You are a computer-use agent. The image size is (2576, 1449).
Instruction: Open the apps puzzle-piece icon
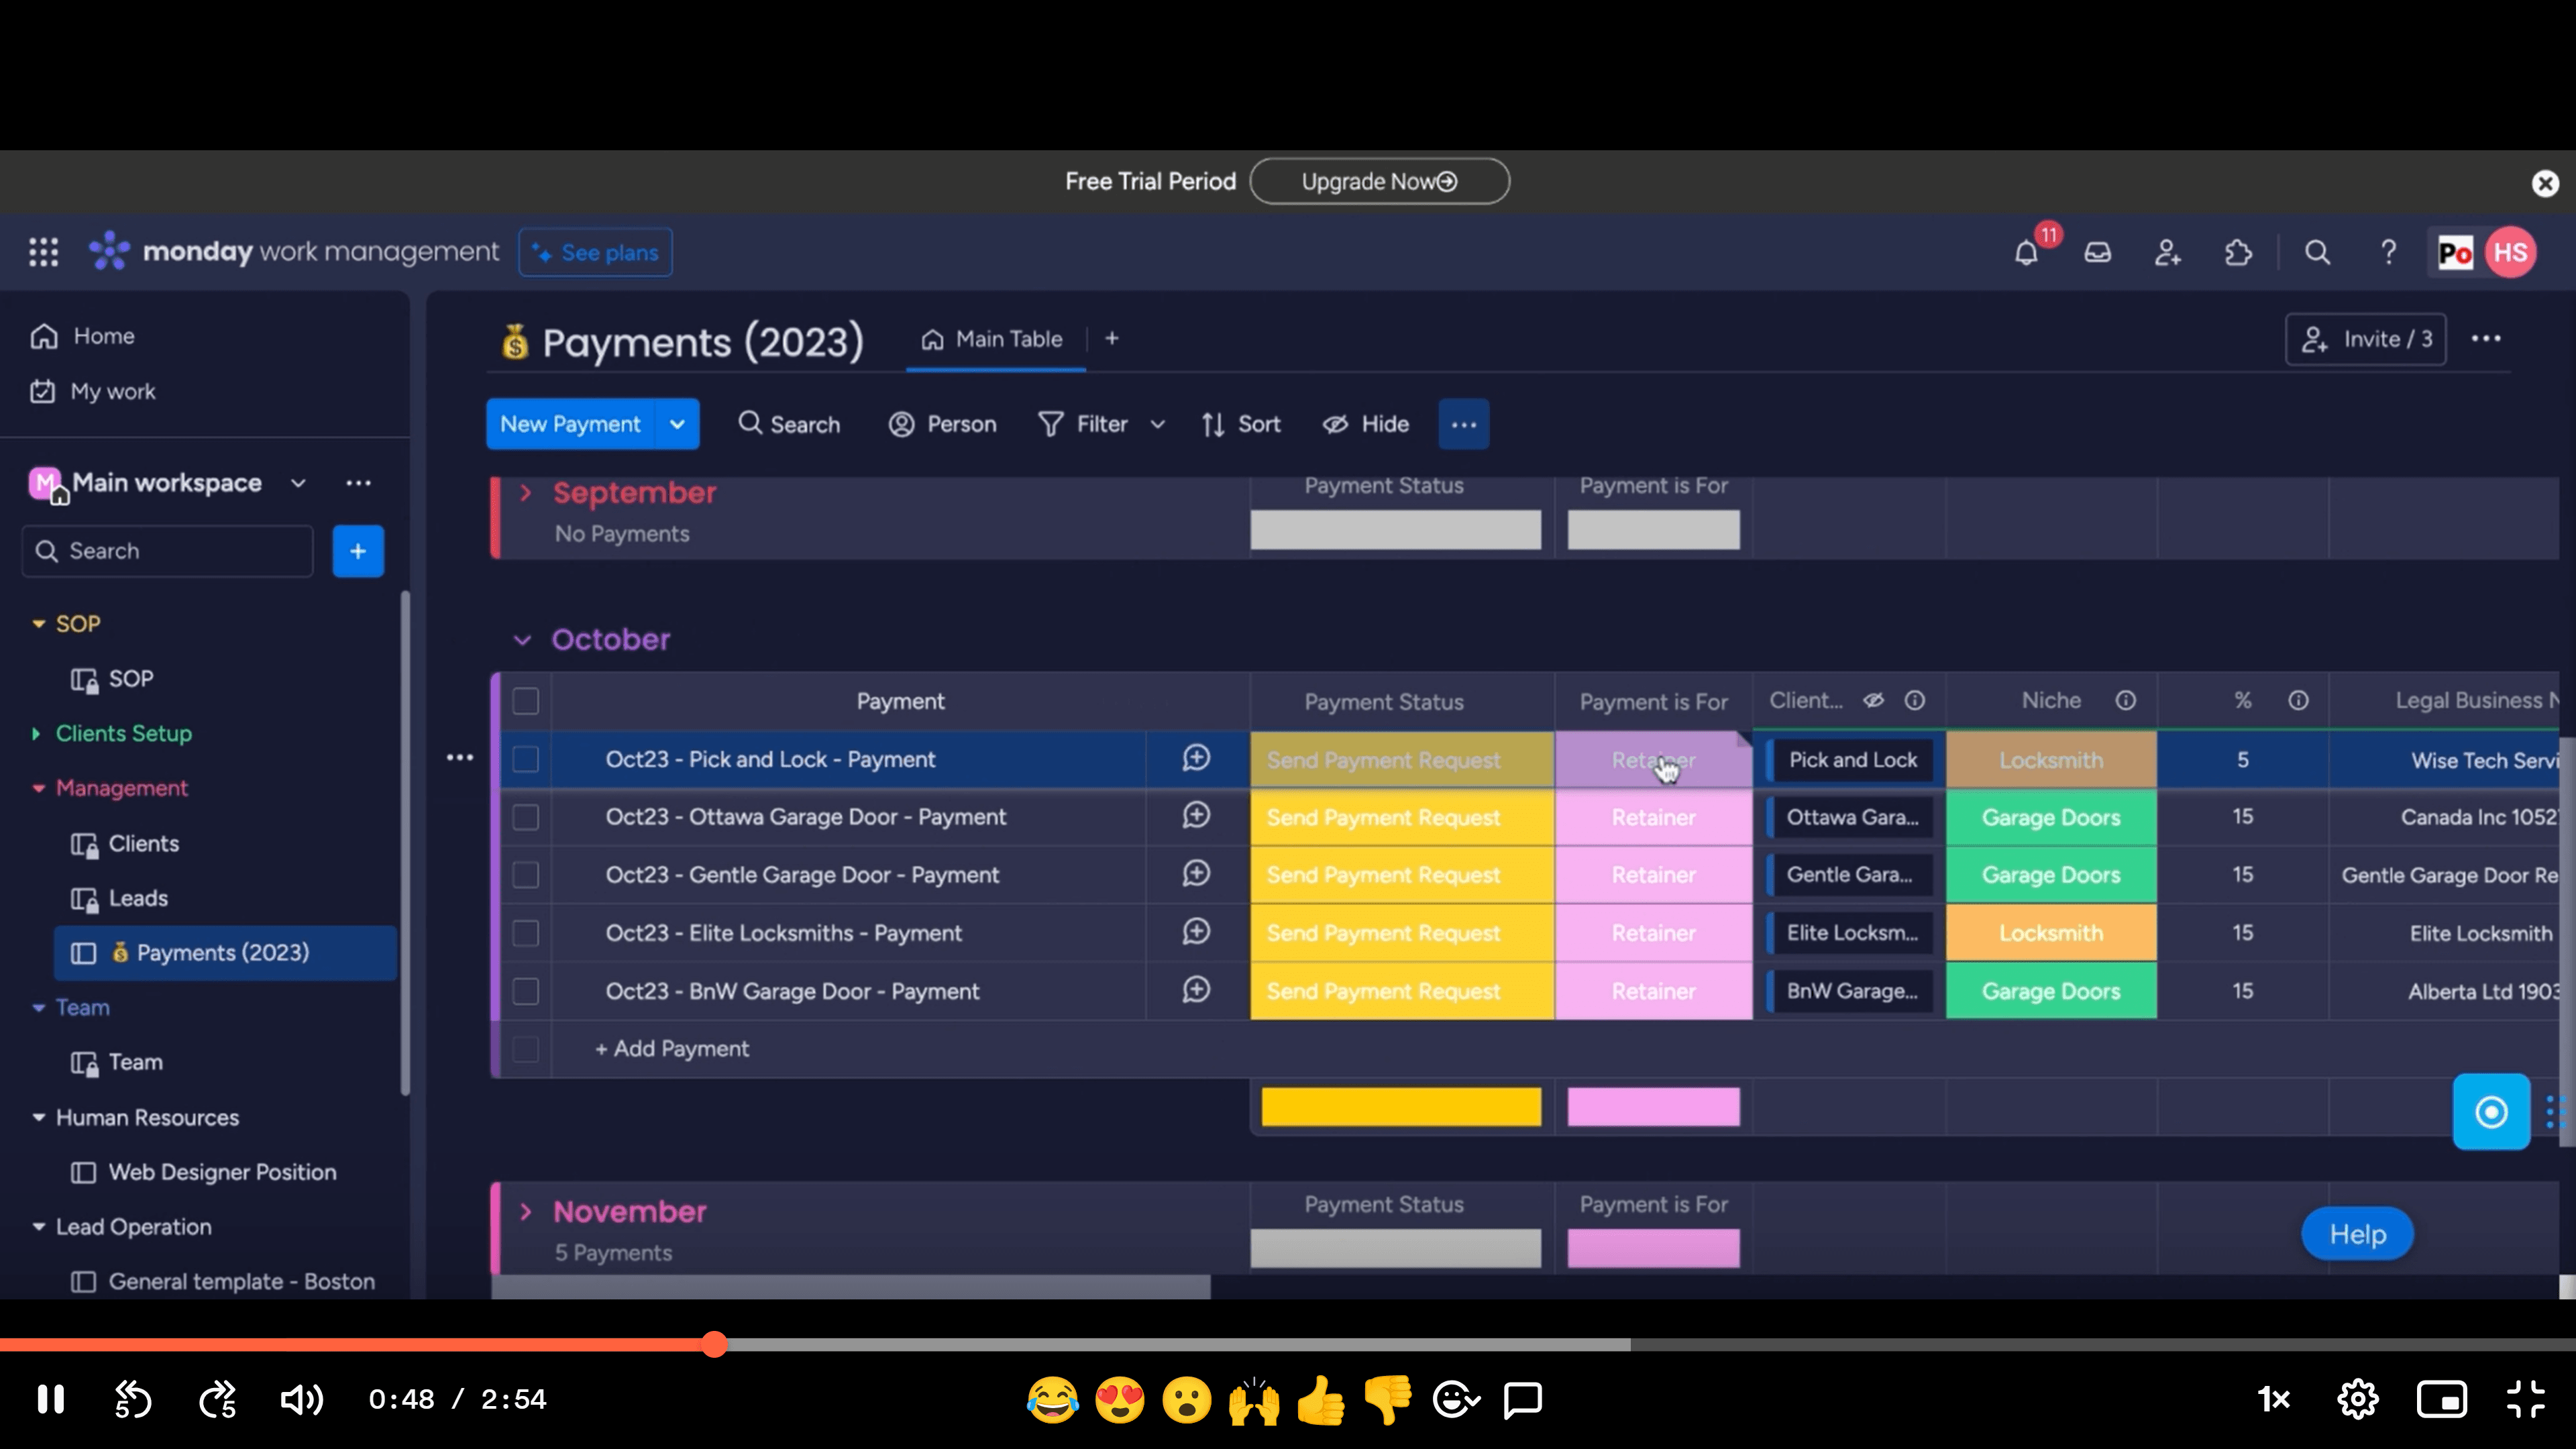pos(2238,253)
